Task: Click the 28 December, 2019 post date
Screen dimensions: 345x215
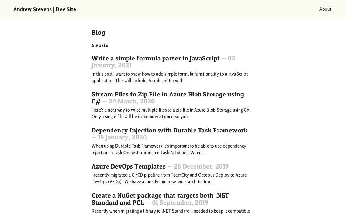Action: point(201,166)
